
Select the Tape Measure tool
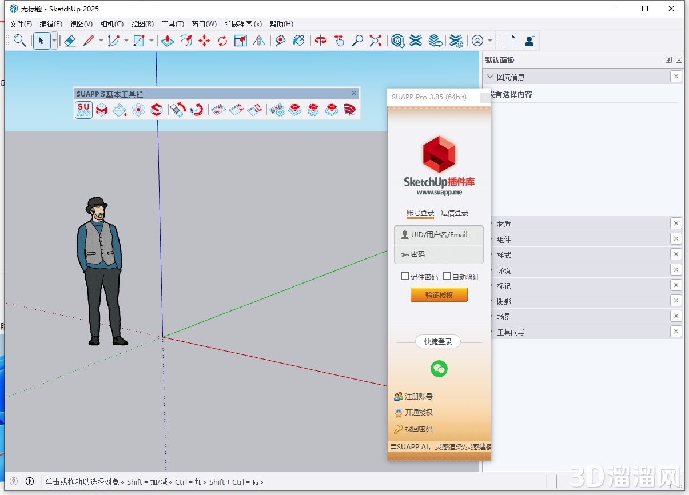coord(281,41)
